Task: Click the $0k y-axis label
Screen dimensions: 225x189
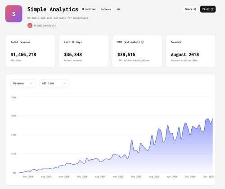Action: (x=14, y=173)
